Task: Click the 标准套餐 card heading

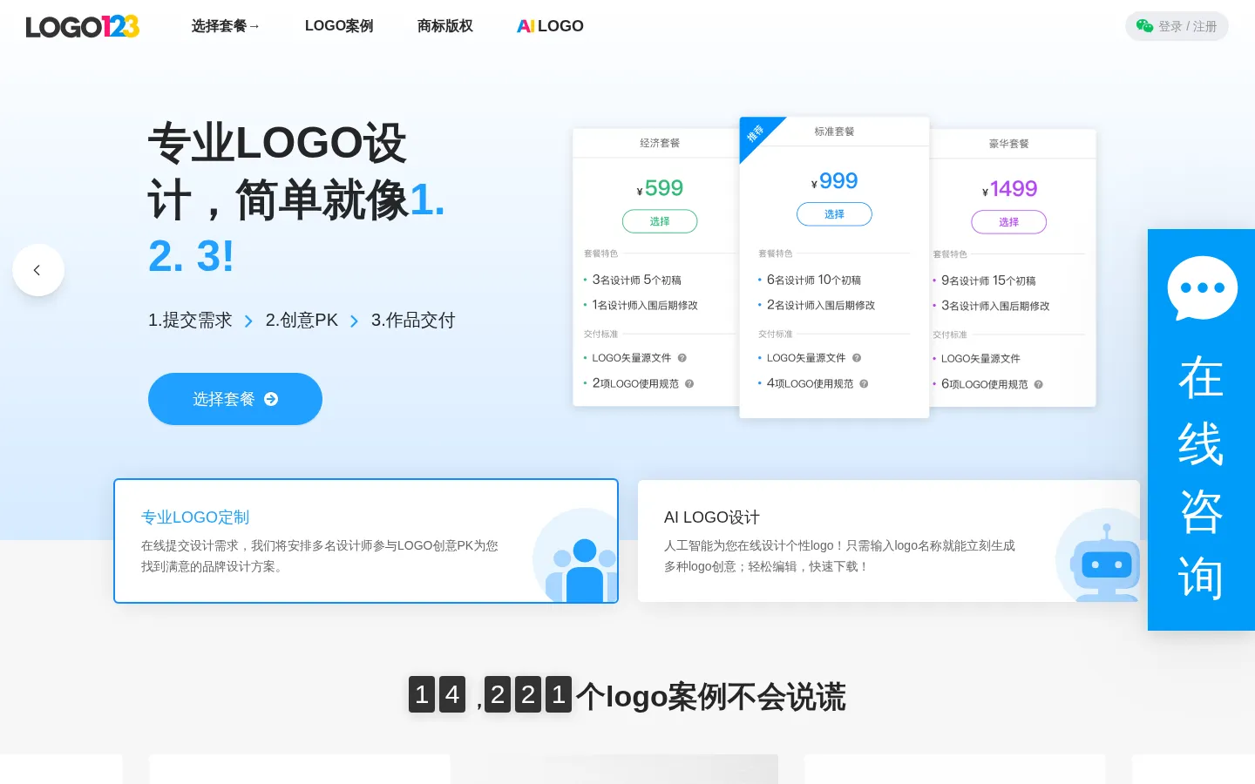Action: pyautogui.click(x=834, y=132)
